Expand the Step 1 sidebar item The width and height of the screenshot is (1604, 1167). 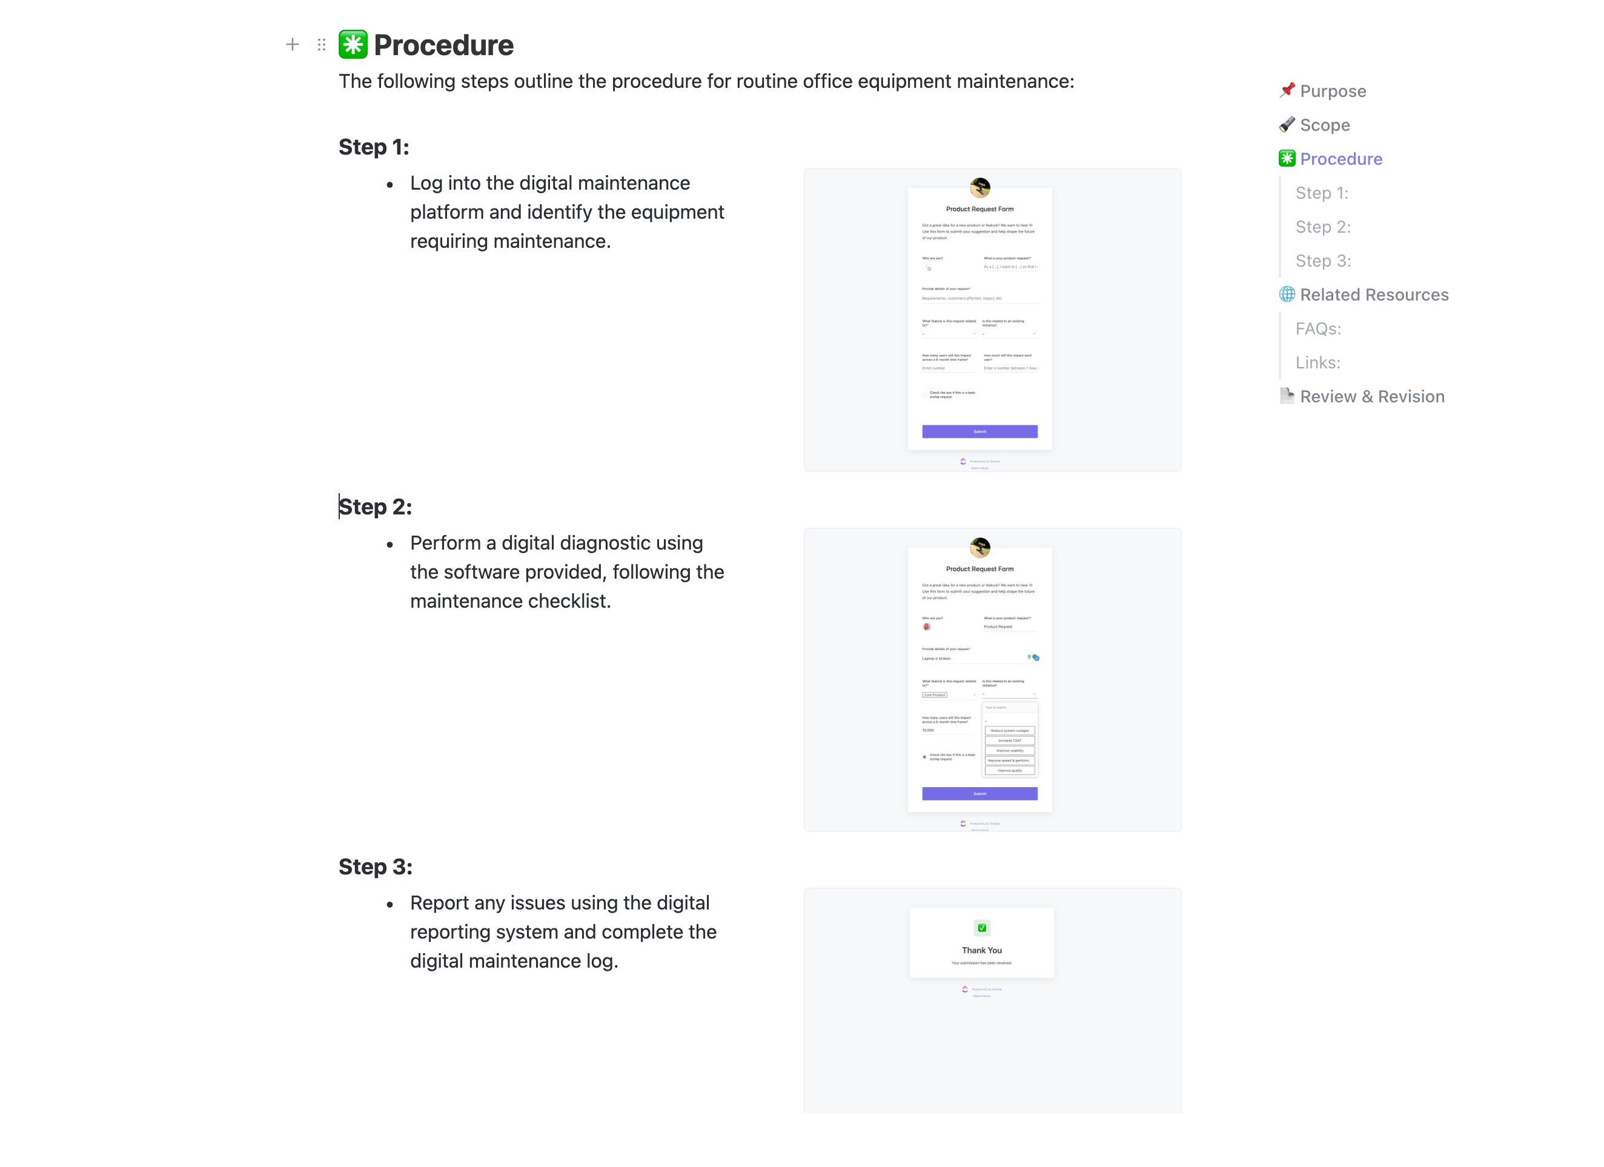point(1324,192)
